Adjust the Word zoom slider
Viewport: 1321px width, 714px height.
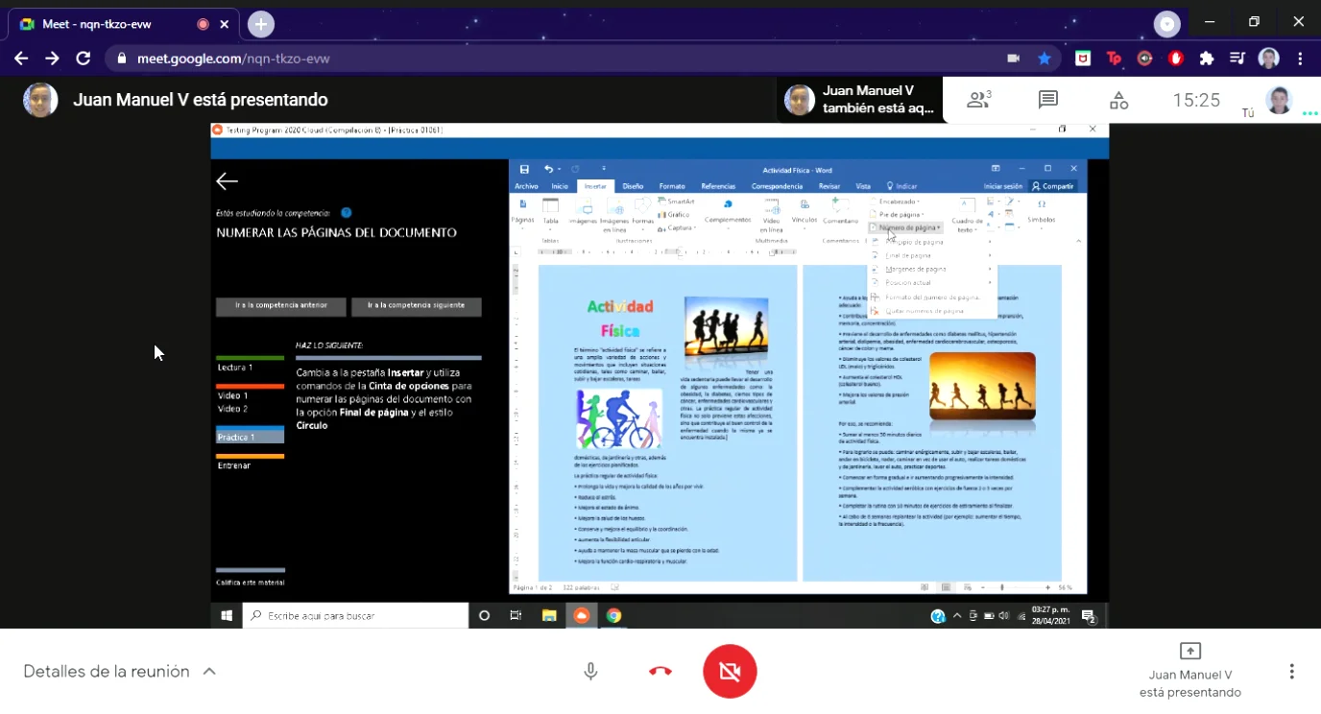click(1002, 587)
